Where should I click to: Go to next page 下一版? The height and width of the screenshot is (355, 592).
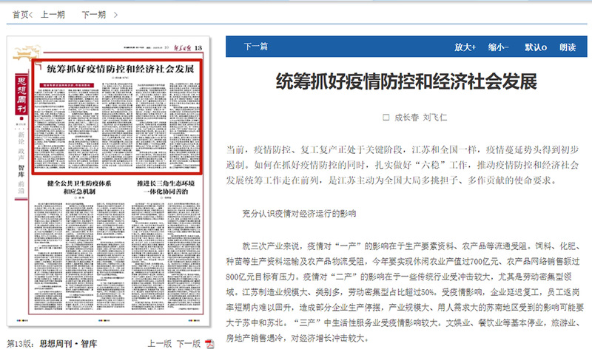[187, 344]
